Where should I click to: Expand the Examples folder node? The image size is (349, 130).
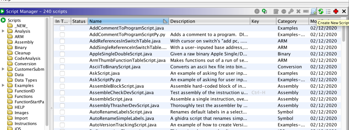3,85
